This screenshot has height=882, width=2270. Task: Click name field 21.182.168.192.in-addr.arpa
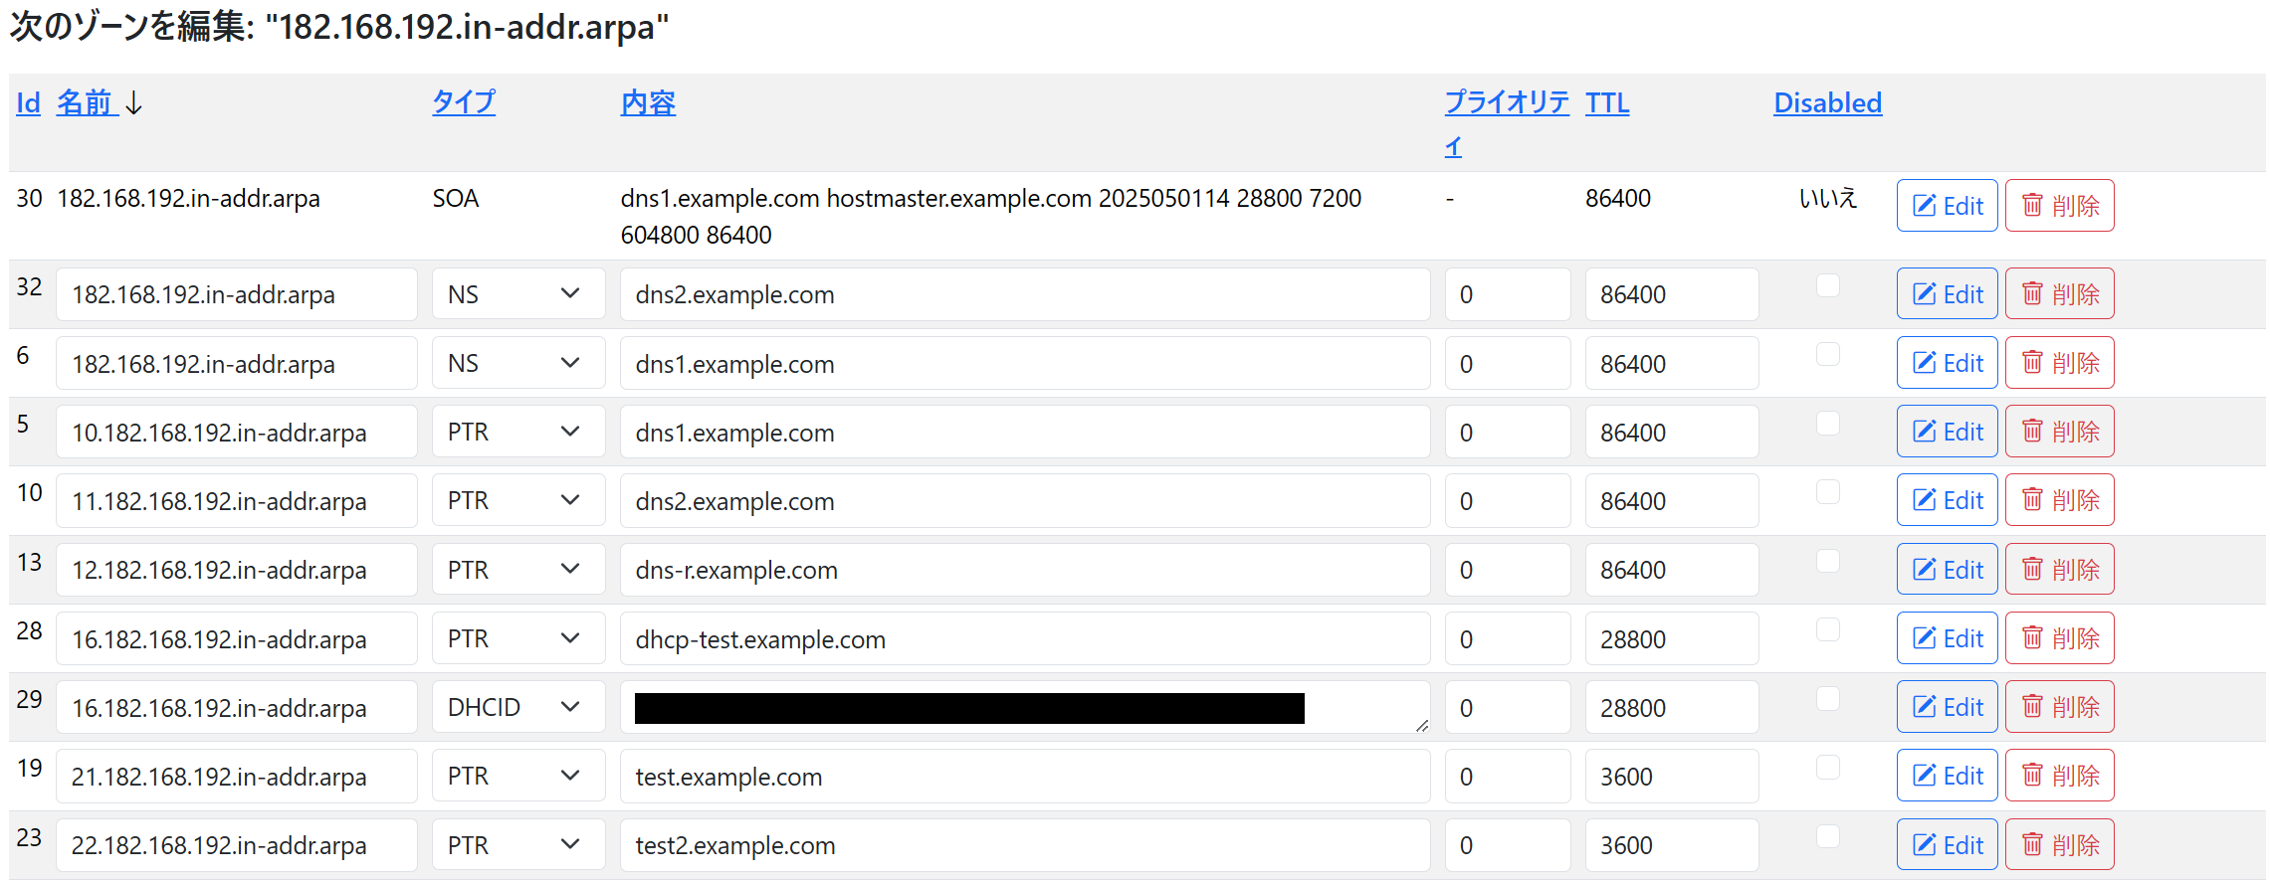tap(237, 776)
